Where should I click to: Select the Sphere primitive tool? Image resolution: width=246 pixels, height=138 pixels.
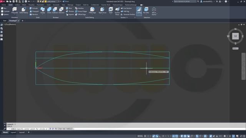point(5,15)
